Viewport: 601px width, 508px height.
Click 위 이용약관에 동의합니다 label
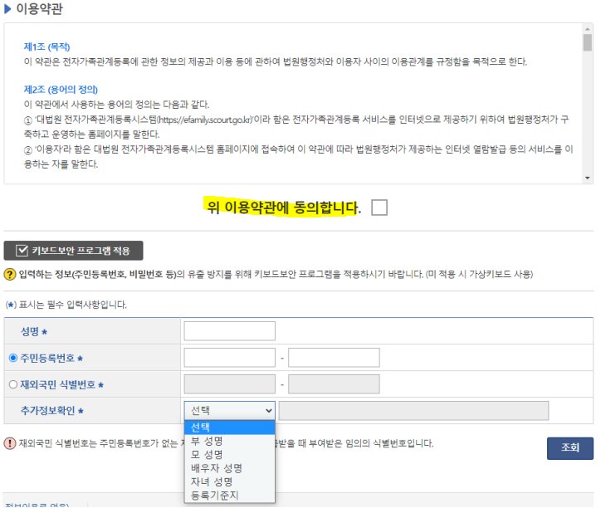284,208
